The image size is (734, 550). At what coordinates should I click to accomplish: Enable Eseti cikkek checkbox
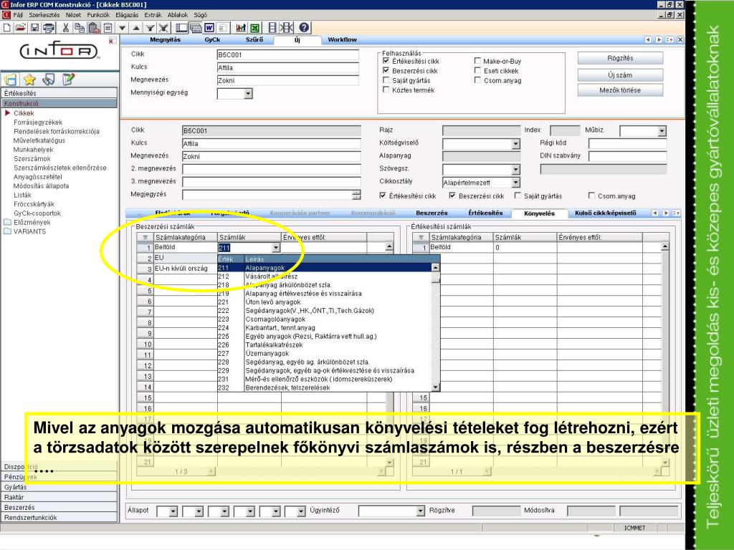click(477, 71)
